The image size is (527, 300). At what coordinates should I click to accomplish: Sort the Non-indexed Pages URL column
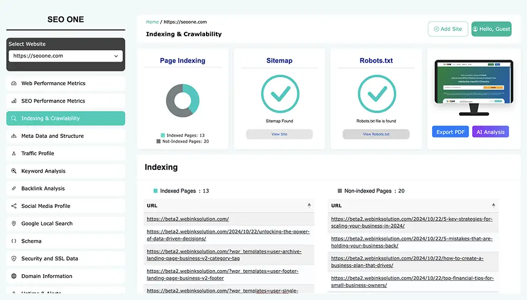(494, 205)
